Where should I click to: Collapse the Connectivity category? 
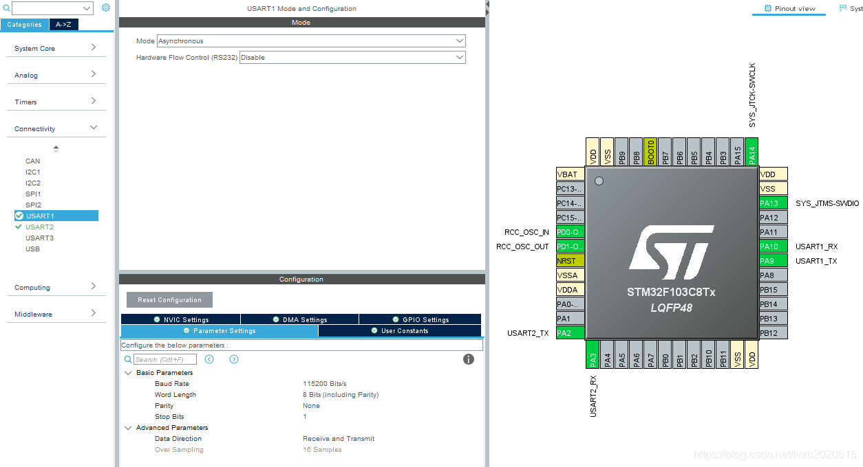point(56,128)
